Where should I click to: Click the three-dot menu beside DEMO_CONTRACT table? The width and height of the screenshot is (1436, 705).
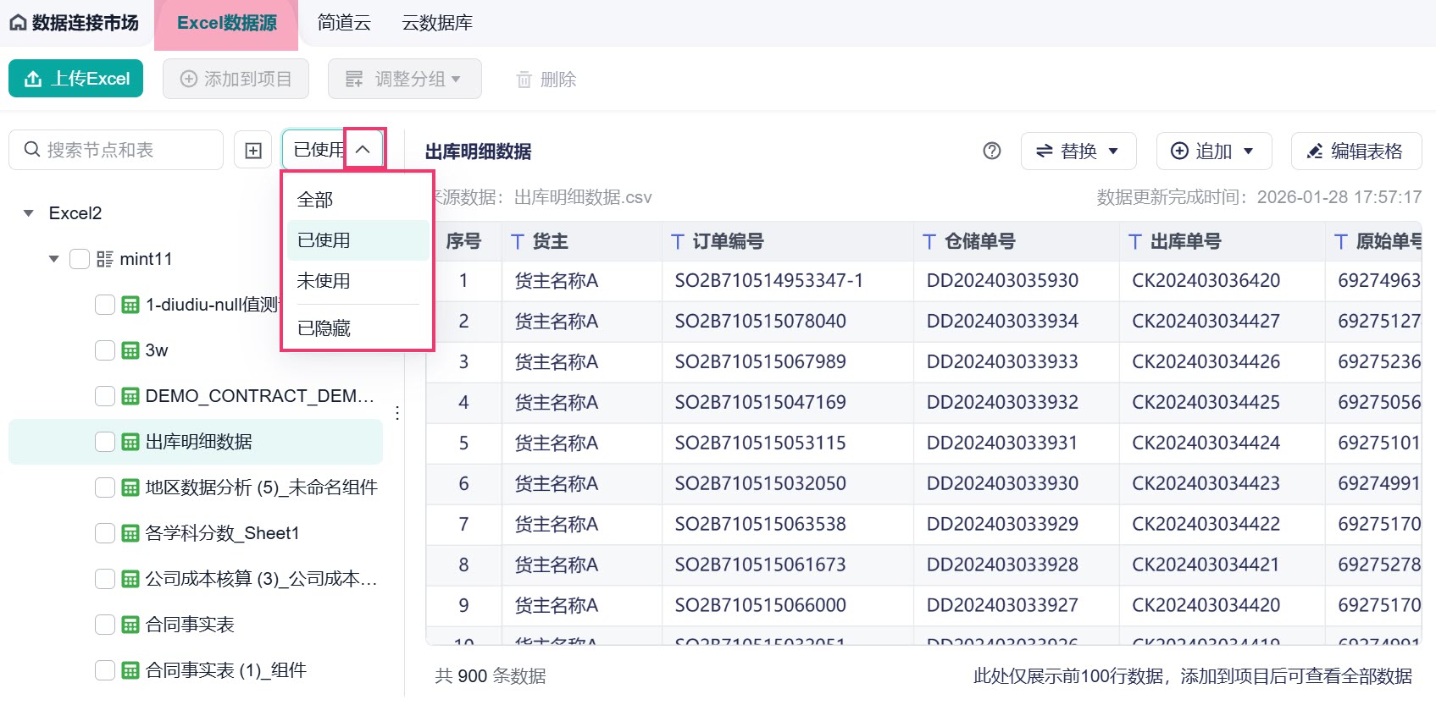click(397, 413)
